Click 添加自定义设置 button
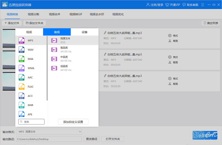This screenshot has width=222, height=145. (x=73, y=122)
